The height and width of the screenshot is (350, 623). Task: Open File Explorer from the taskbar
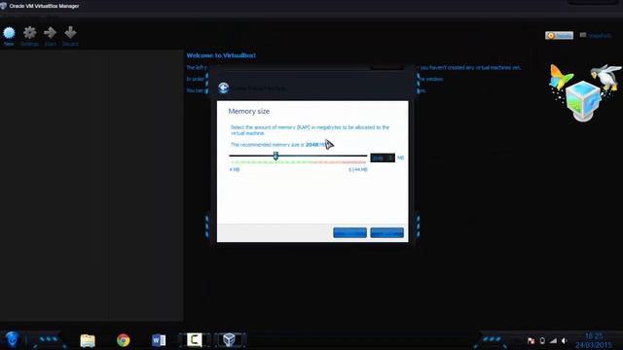[x=88, y=340]
